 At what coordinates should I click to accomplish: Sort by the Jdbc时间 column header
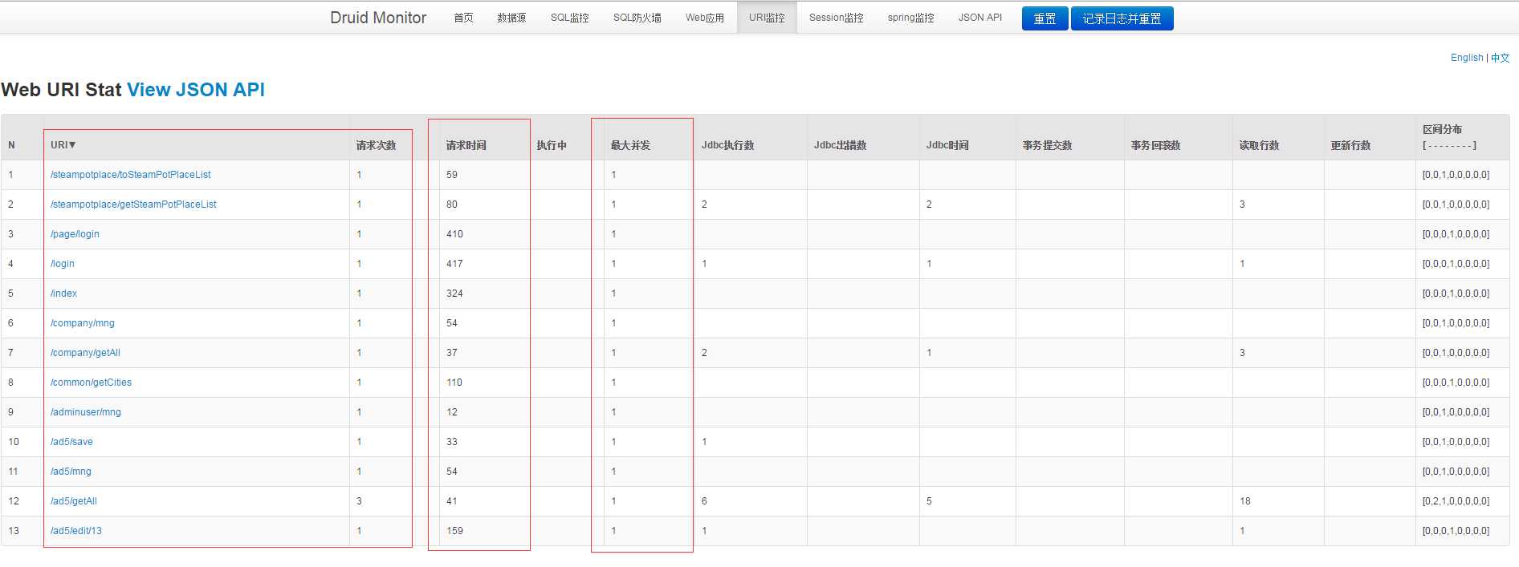(947, 145)
